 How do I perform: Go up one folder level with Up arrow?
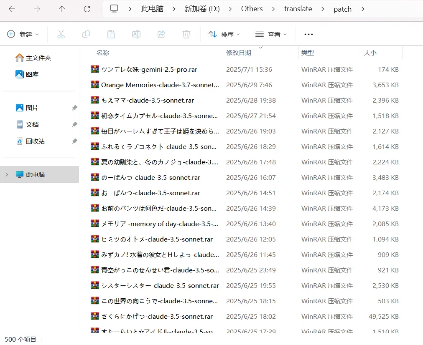pyautogui.click(x=62, y=9)
